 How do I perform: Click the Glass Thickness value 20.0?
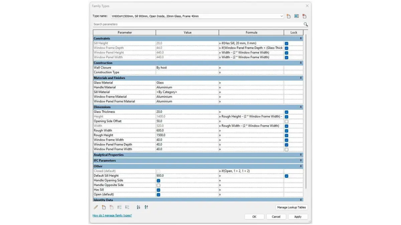coord(187,112)
